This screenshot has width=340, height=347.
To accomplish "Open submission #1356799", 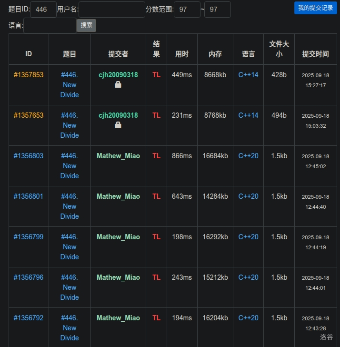I will click(x=29, y=237).
